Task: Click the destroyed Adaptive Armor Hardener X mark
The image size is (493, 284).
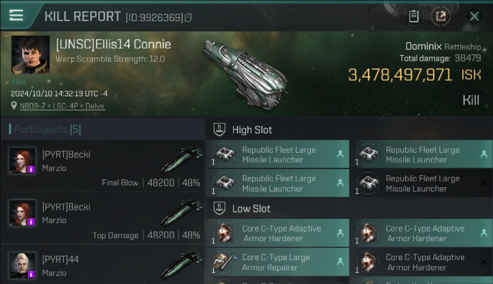Action: click(x=484, y=262)
